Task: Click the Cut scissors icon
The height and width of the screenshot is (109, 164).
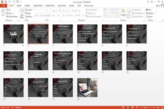Action: point(7,10)
